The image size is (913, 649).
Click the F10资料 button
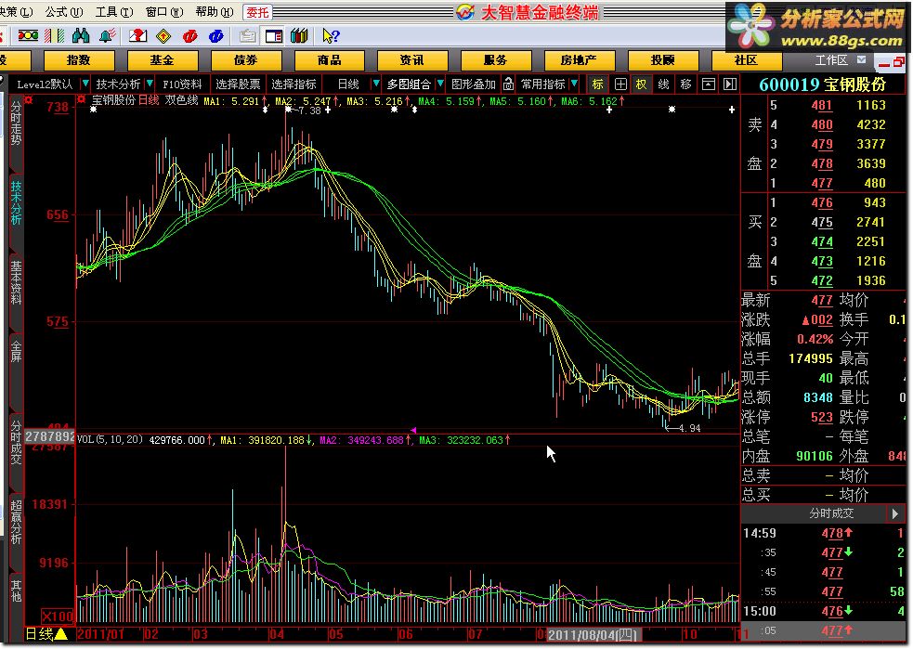tap(182, 84)
